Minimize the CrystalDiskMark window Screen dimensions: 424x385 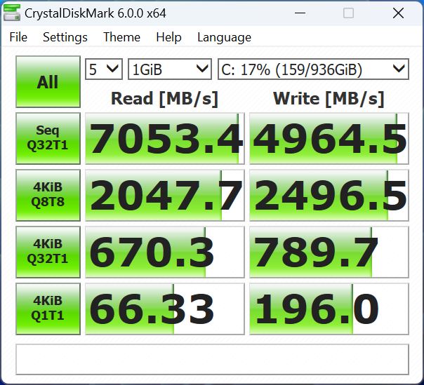(299, 13)
